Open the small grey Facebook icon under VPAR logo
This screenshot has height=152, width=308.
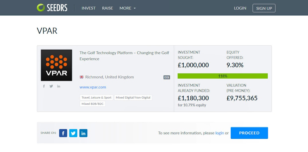44,86
